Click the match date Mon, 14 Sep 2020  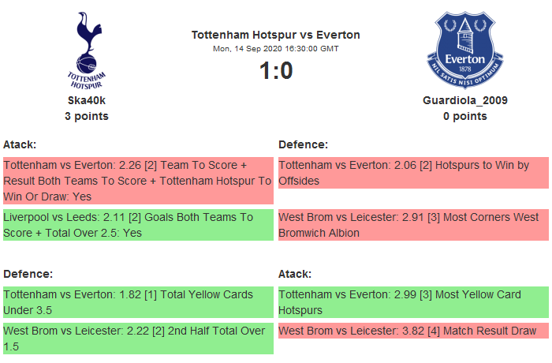pyautogui.click(x=275, y=49)
